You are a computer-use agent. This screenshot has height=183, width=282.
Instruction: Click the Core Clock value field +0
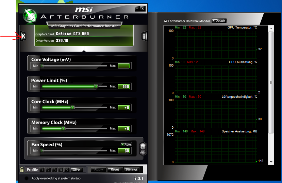click(x=124, y=108)
